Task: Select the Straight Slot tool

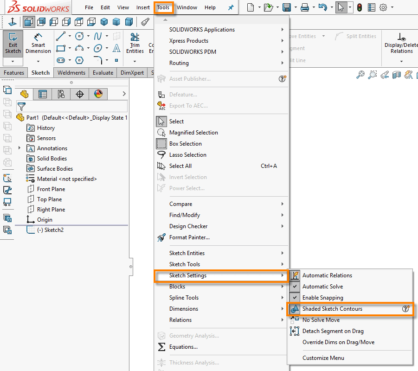Action: pyautogui.click(x=61, y=60)
